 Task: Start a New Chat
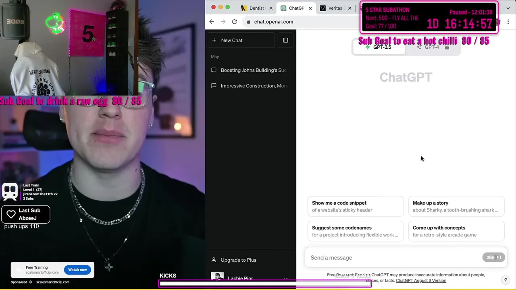click(241, 40)
